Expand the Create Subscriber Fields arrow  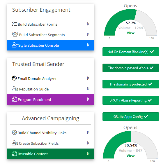click(x=88, y=143)
